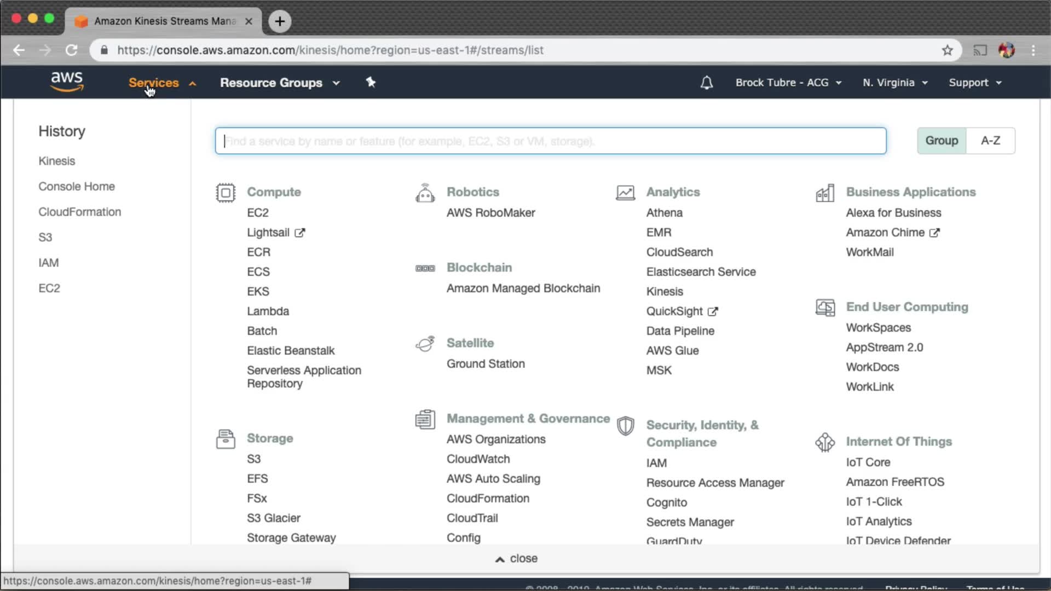Switch service list to A-Z view
This screenshot has width=1051, height=591.
point(990,141)
